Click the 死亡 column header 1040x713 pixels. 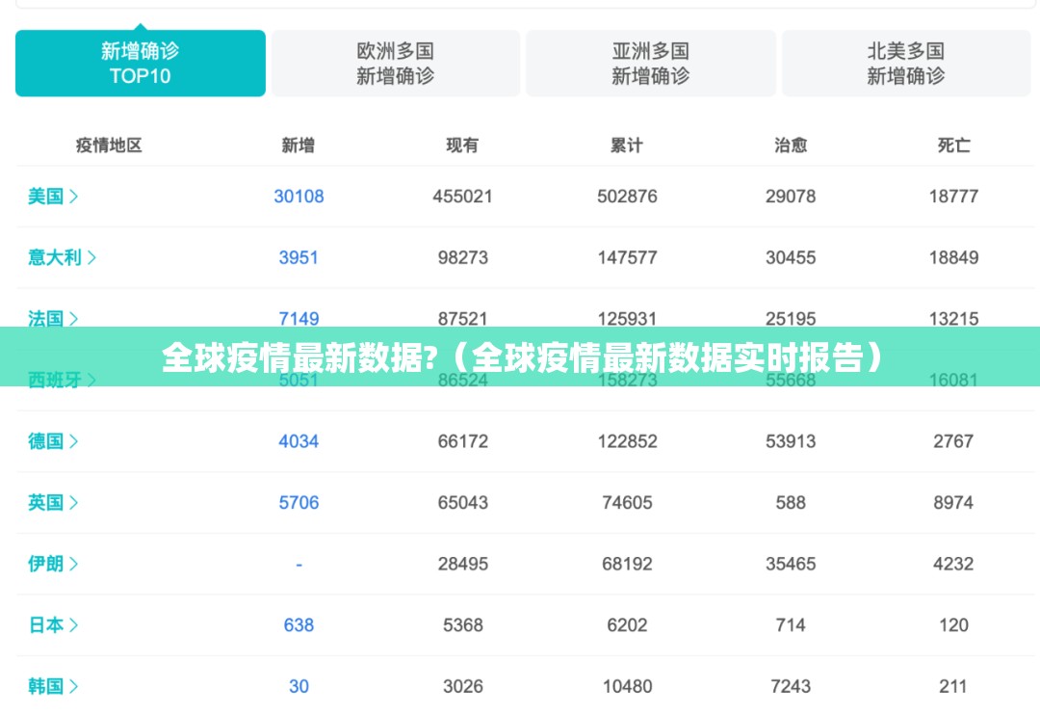[953, 145]
